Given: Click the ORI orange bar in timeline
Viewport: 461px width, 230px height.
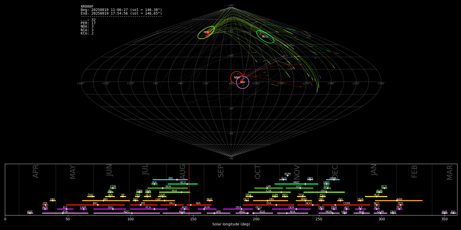Looking at the screenshot, I should click(270, 201).
